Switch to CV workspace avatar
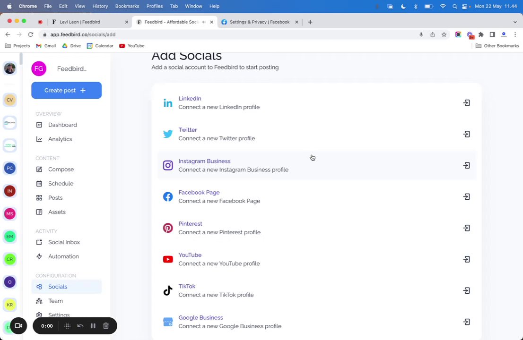This screenshot has height=340, width=523. 9,100
